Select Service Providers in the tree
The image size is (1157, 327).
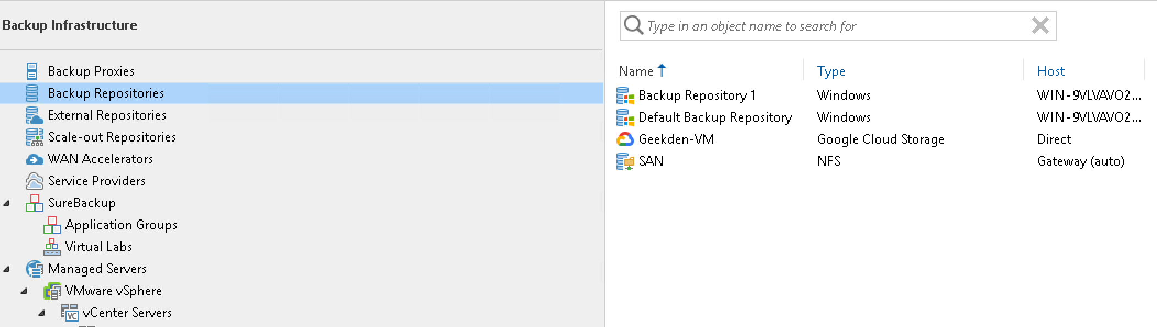click(x=96, y=181)
